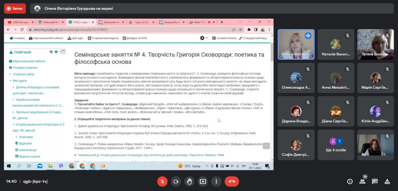Open a new browser tab with plus
The image size is (398, 191).
222,22
